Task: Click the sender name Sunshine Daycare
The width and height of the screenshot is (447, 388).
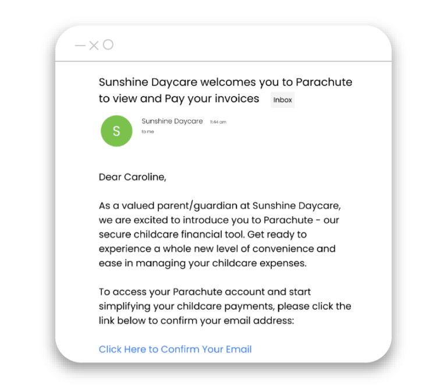Action: 172,121
